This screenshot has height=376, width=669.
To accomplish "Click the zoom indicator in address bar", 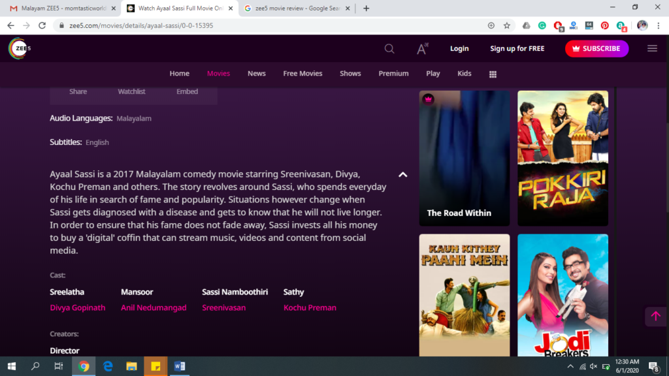I will coord(491,25).
